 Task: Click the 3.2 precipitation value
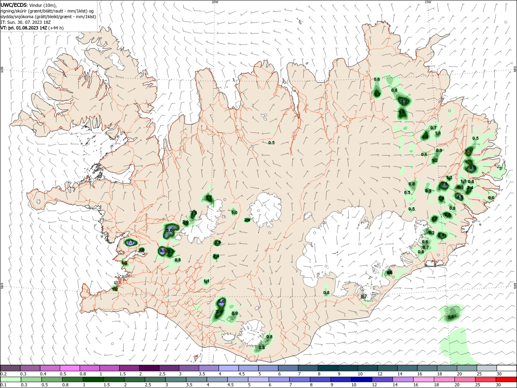point(404,102)
